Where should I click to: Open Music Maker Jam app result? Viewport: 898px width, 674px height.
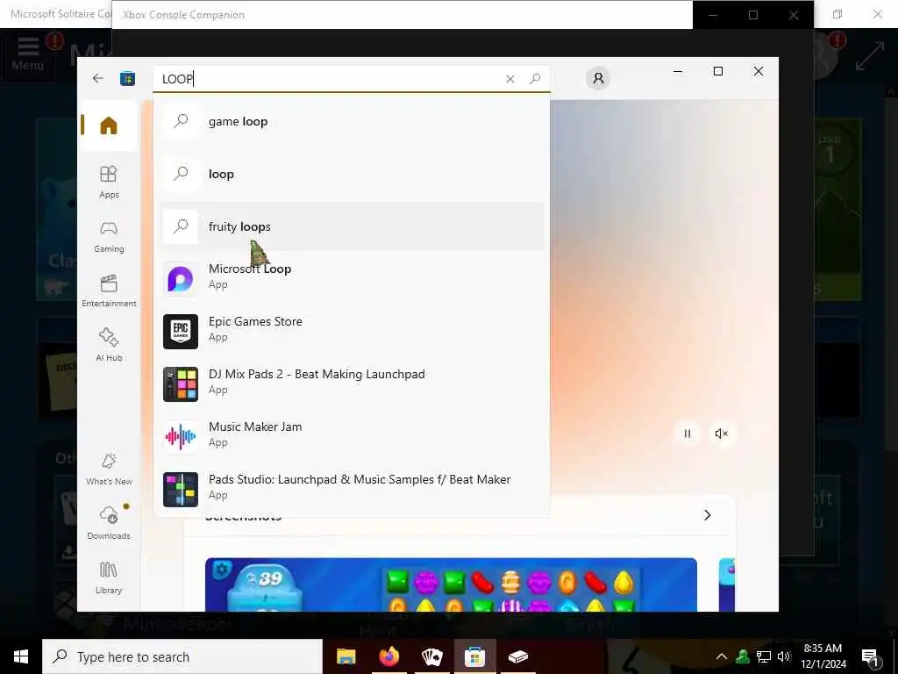(352, 437)
